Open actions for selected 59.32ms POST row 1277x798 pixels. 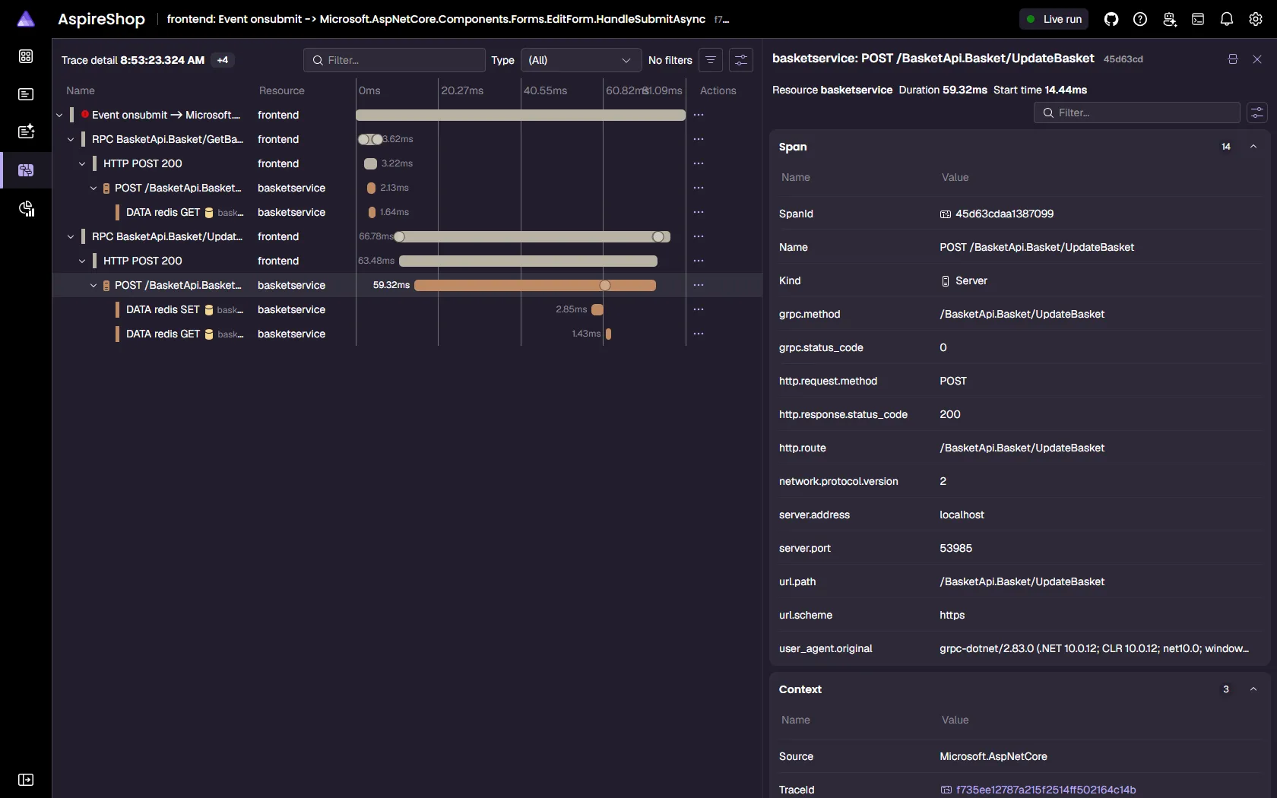699,285
